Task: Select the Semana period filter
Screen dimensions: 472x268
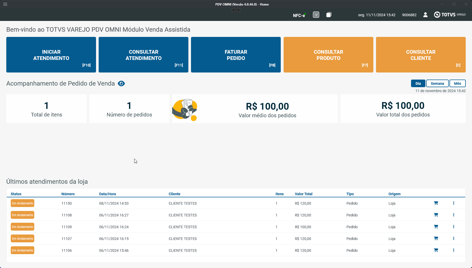Action: click(x=437, y=83)
